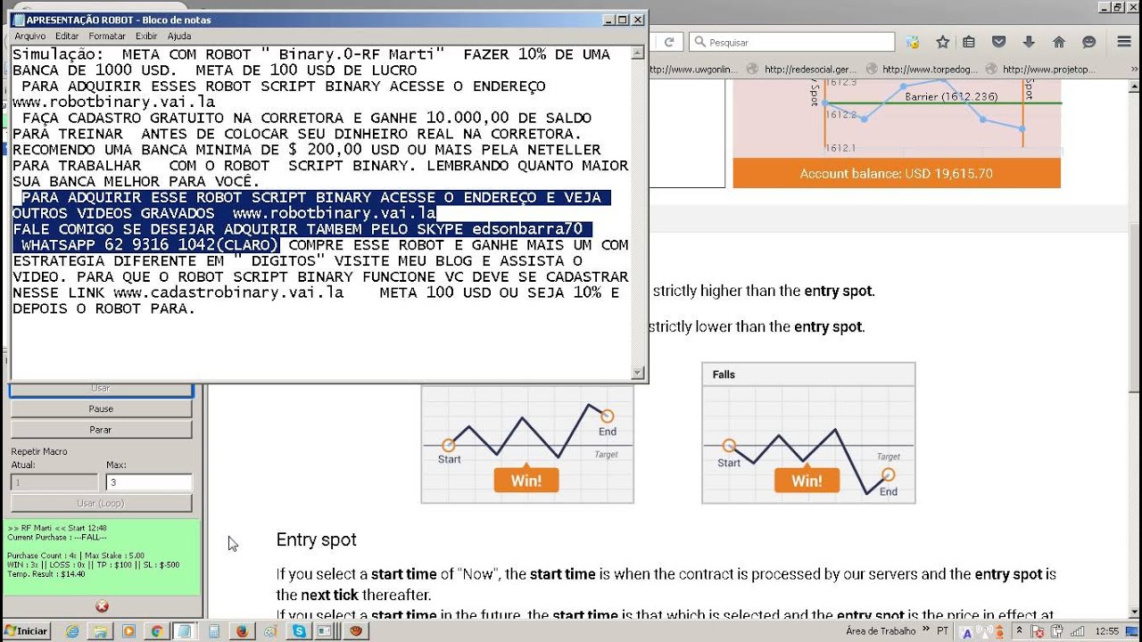Click the Notepad title bar icon
Image resolution: width=1142 pixels, height=642 pixels.
(x=20, y=20)
